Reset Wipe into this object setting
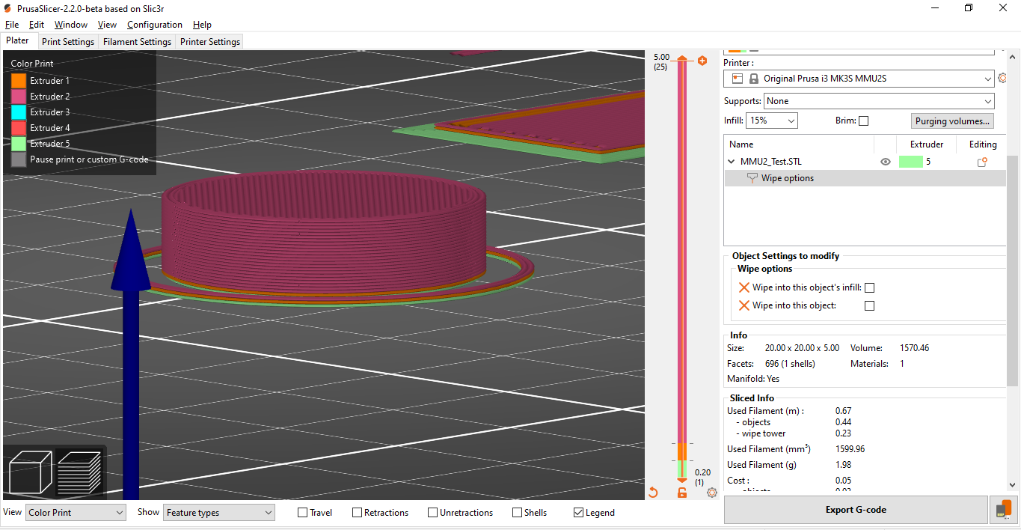The width and height of the screenshot is (1021, 530). (x=744, y=305)
